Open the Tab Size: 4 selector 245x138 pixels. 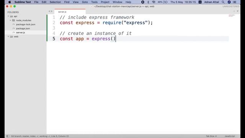pyautogui.click(x=211, y=136)
